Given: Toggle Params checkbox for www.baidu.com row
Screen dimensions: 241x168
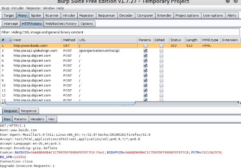Looking at the screenshot, I should [x=146, y=46].
